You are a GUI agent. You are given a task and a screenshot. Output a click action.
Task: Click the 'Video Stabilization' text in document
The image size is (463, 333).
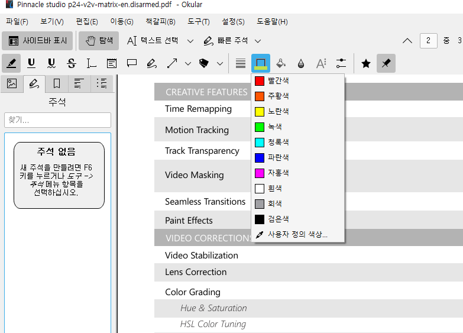click(202, 256)
